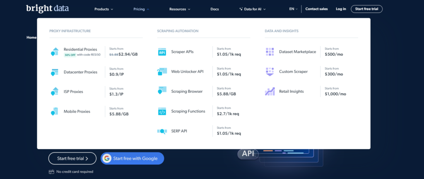This screenshot has height=179, width=424.
Task: Click the Scraper APIs icon
Action: [162, 52]
